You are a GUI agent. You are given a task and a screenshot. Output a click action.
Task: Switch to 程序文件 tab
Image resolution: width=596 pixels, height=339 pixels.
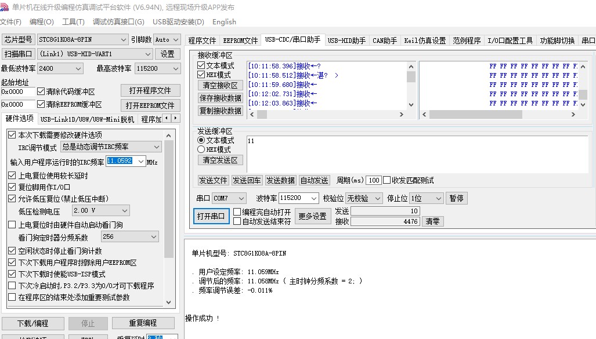click(x=202, y=40)
